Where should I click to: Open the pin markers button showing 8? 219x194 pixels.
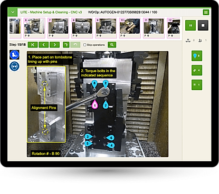[197, 56]
